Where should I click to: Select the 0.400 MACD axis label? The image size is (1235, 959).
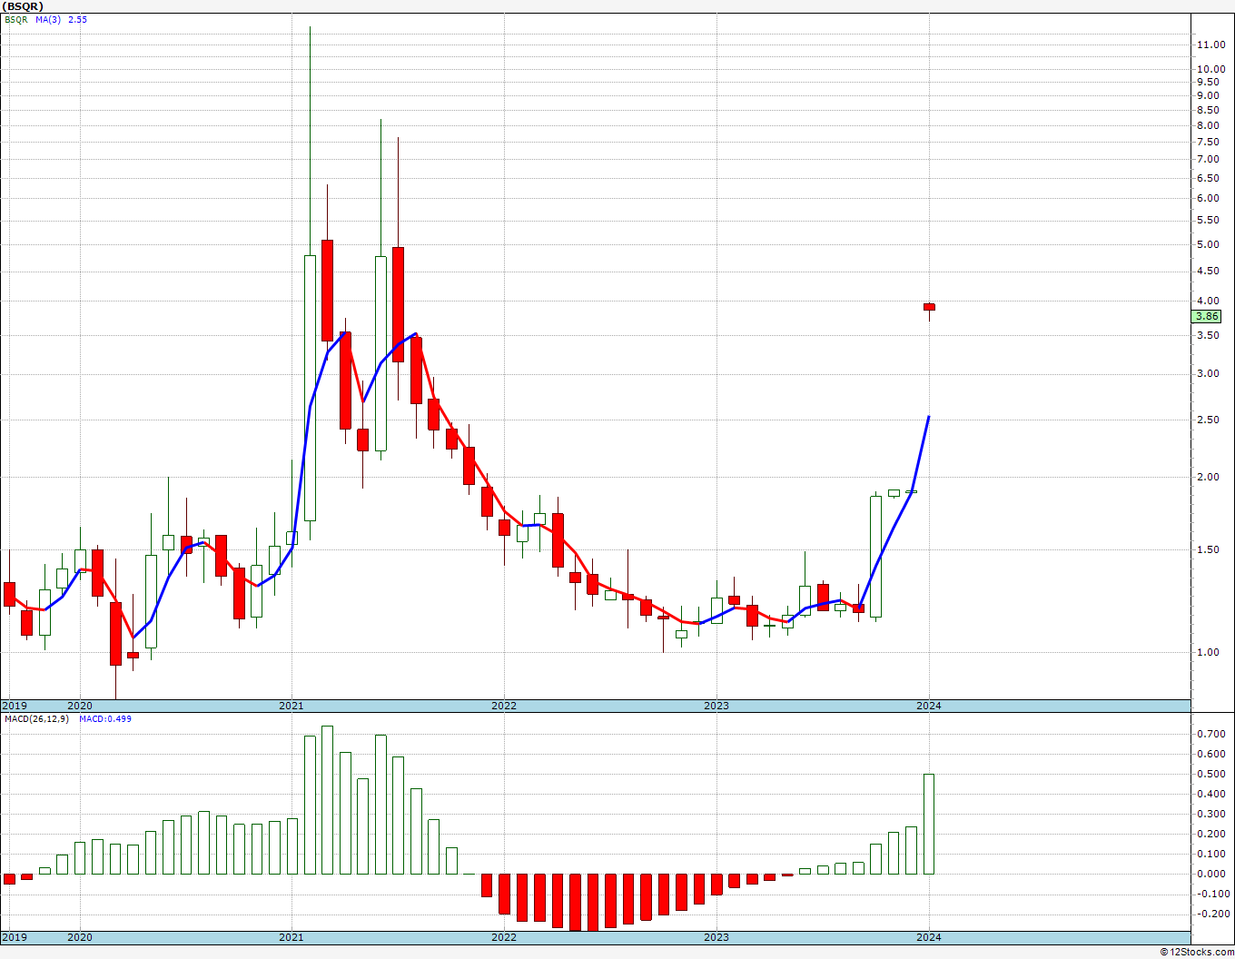click(x=1210, y=795)
